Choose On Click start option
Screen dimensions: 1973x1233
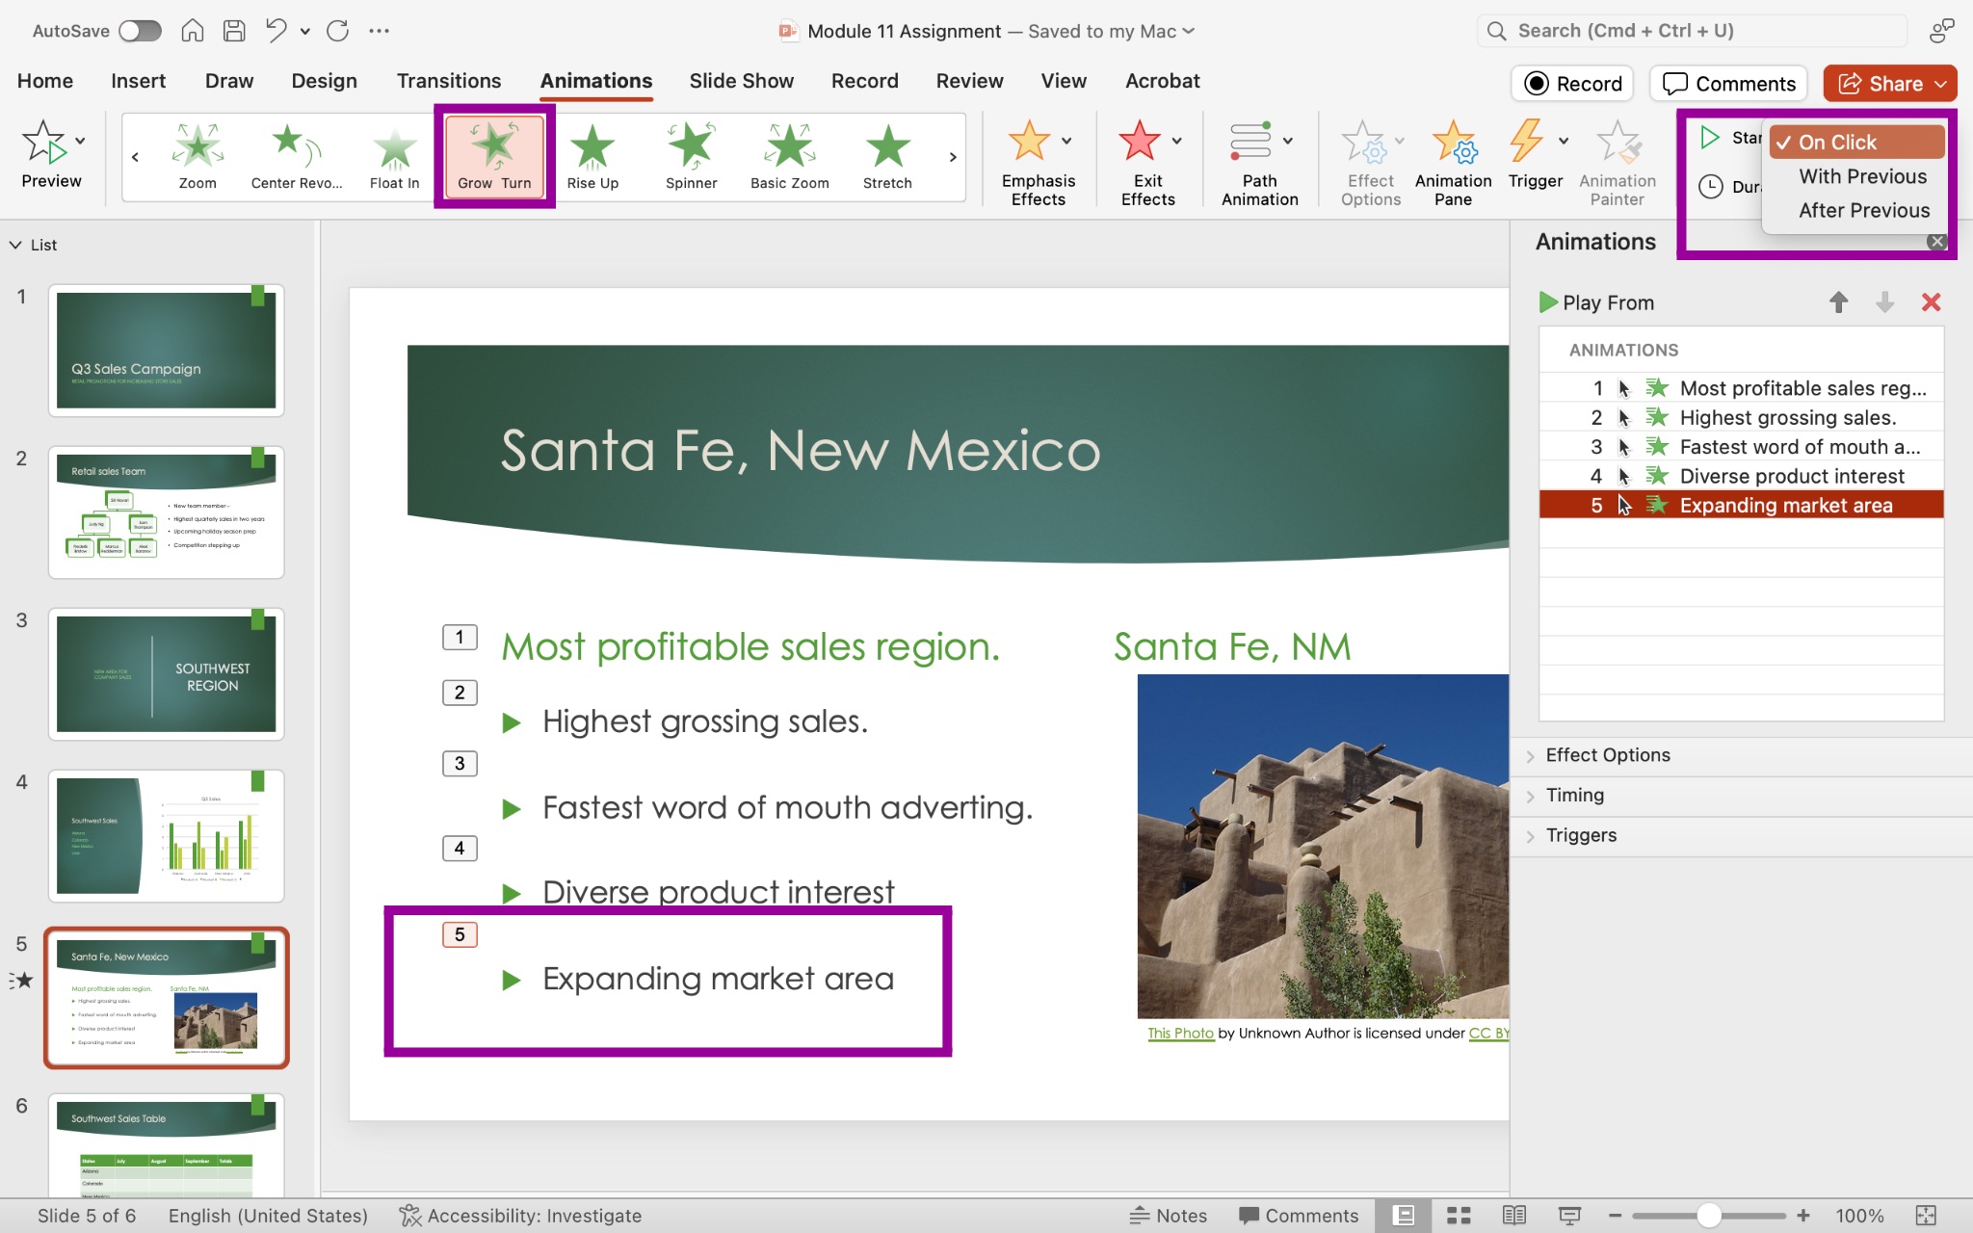pyautogui.click(x=1856, y=143)
